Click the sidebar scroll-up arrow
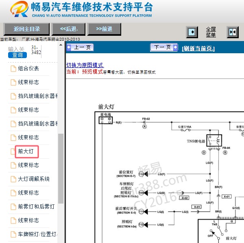The width and height of the screenshot is (244, 243). [61, 45]
